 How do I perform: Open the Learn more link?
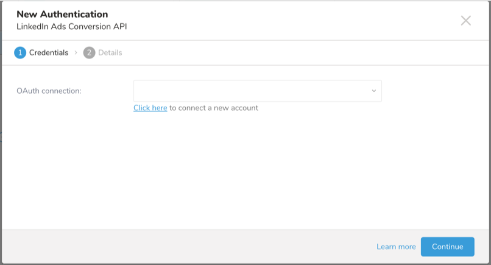(x=396, y=247)
